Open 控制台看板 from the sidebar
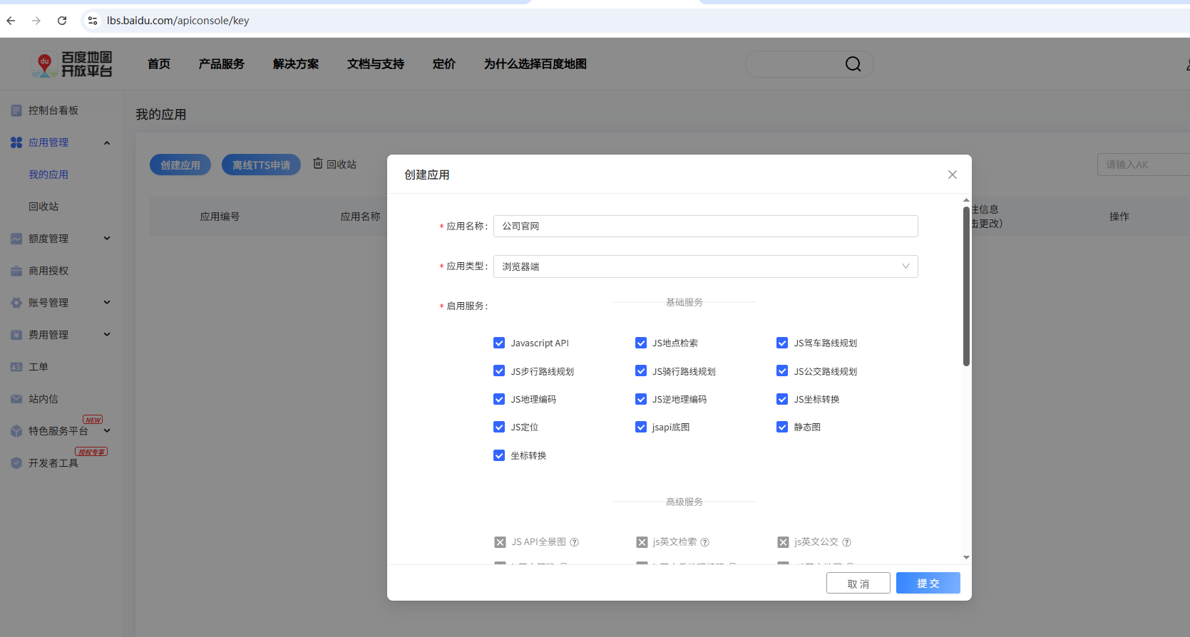This screenshot has width=1190, height=637. point(53,110)
